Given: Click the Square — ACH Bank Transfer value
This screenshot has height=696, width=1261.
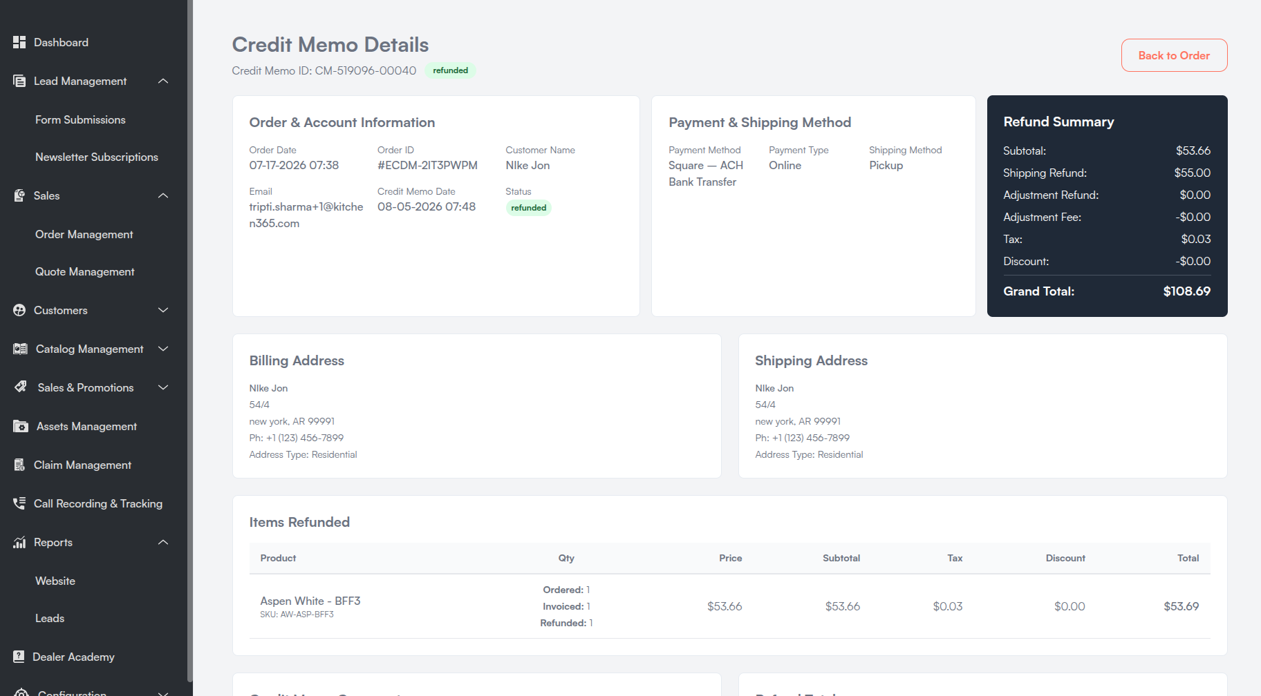Looking at the screenshot, I should point(706,173).
